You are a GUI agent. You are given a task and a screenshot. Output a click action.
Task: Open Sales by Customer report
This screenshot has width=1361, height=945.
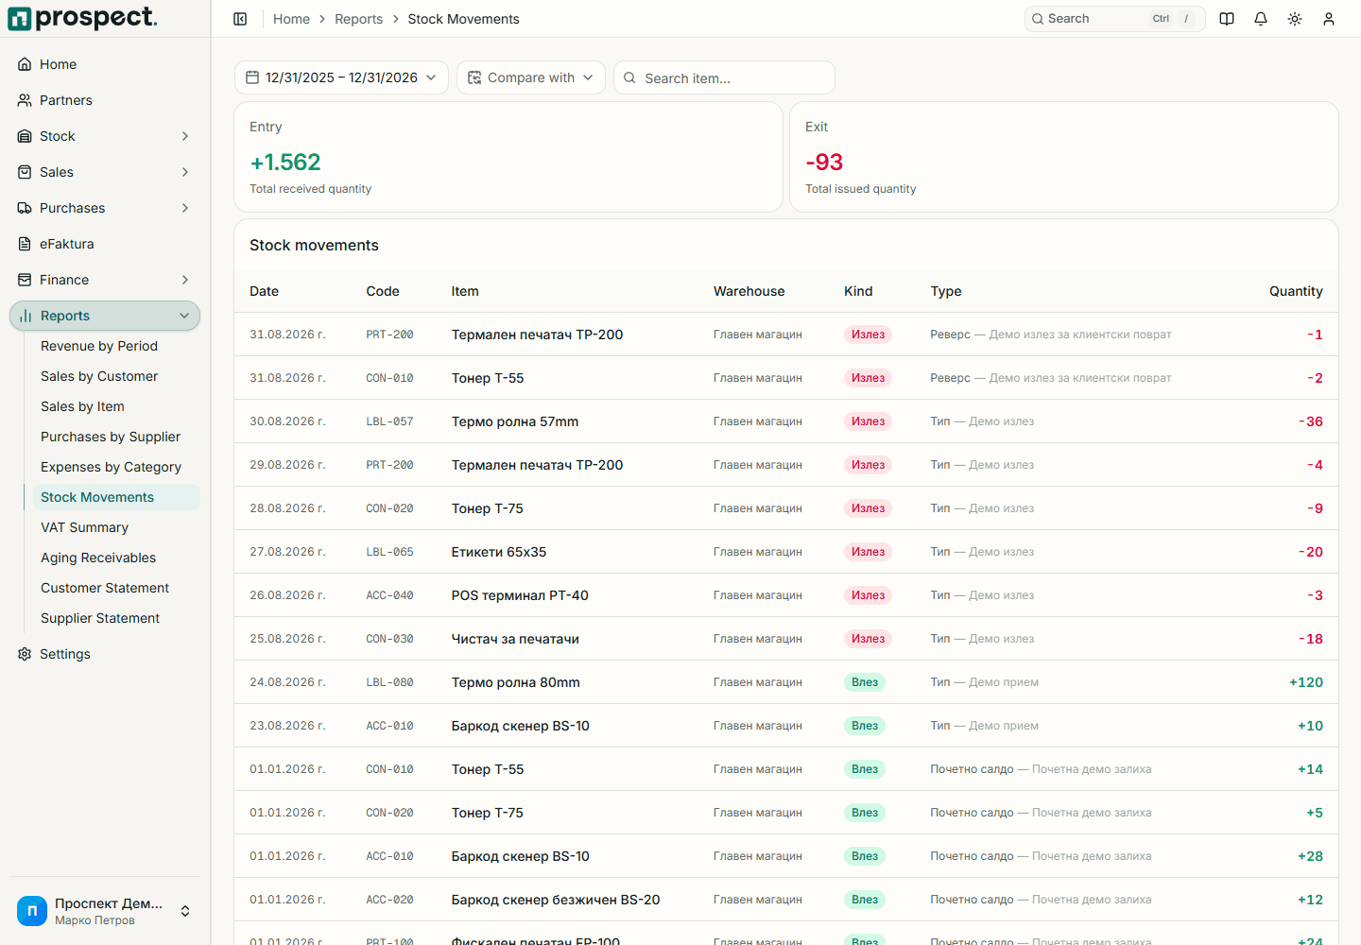click(x=99, y=376)
